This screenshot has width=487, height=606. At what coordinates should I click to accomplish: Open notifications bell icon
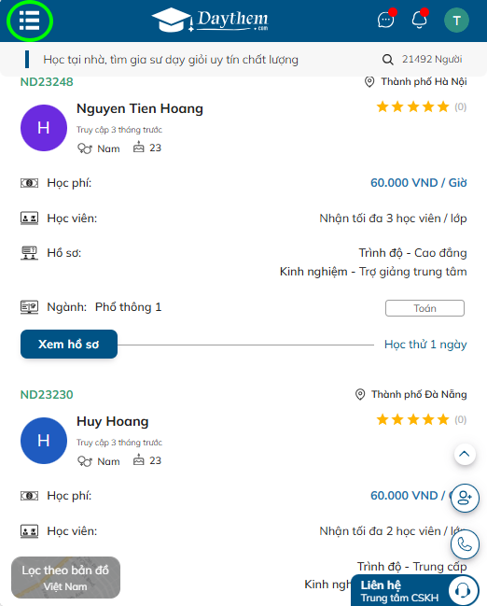[420, 20]
